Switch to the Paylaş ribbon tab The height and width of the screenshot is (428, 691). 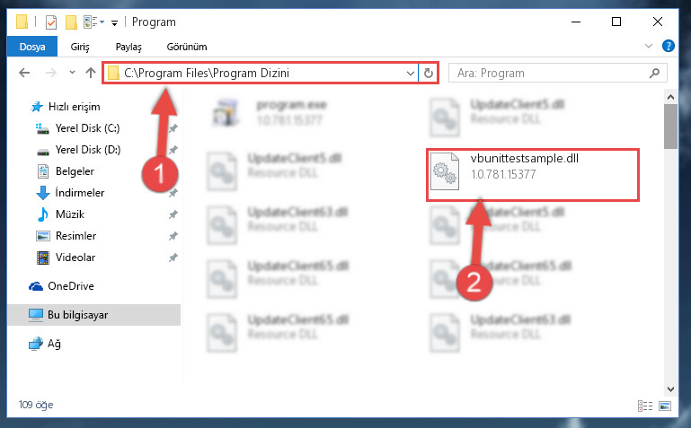128,47
